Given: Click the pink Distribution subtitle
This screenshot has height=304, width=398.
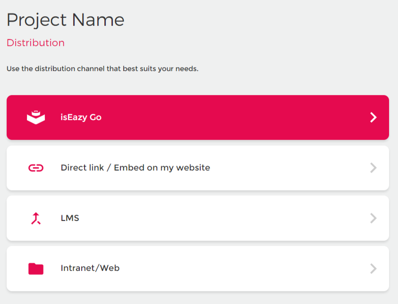Looking at the screenshot, I should click(35, 43).
